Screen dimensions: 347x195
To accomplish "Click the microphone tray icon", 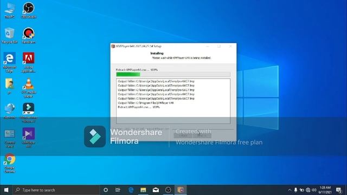I will tap(295, 190).
